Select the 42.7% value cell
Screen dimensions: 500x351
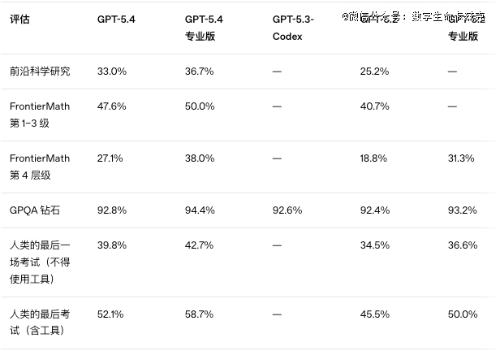click(200, 245)
